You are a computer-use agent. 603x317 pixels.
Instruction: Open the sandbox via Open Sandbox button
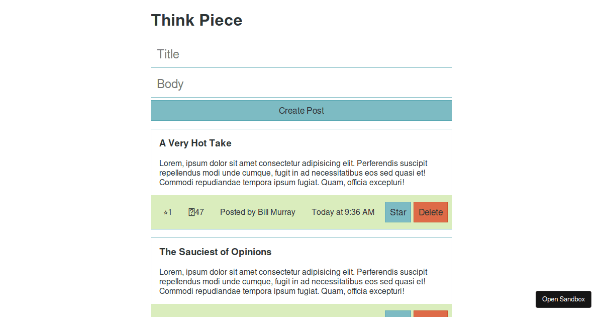click(563, 299)
